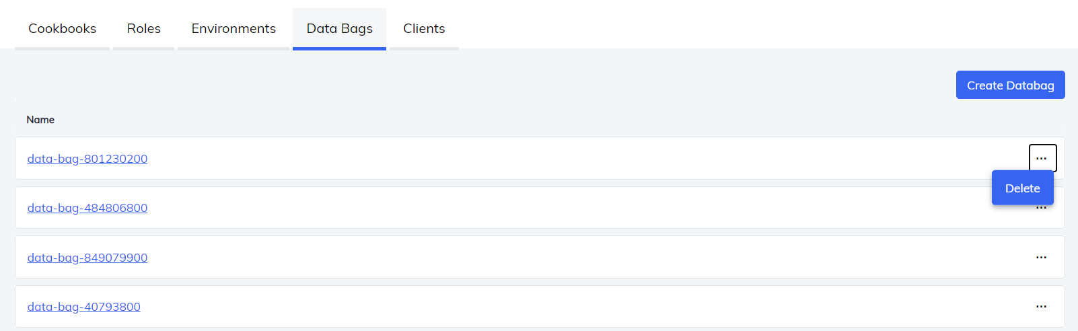Click empty area of data-bag-849079900 row

click(x=538, y=258)
